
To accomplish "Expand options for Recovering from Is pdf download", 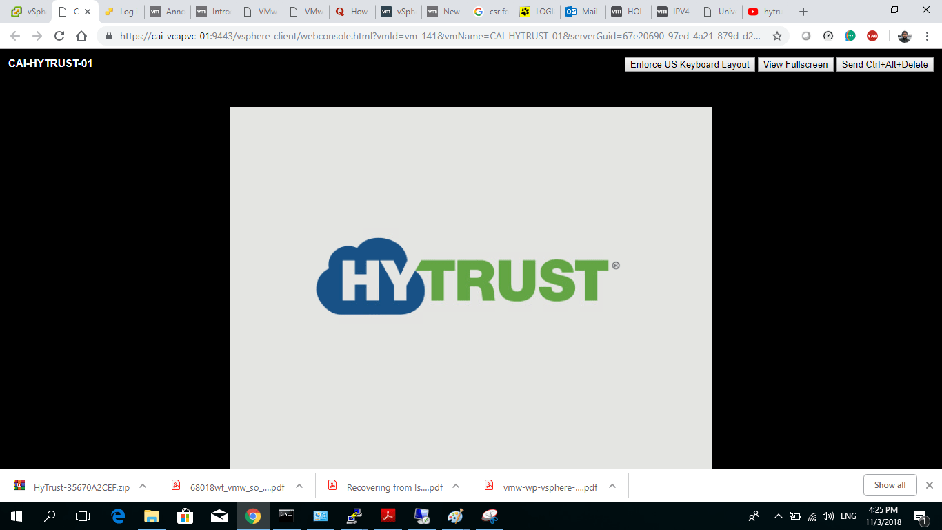I will 456,486.
